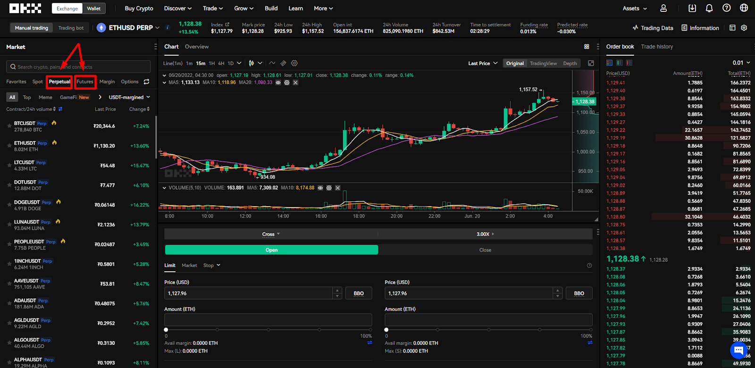Open the Stop order type dropdown

click(212, 266)
